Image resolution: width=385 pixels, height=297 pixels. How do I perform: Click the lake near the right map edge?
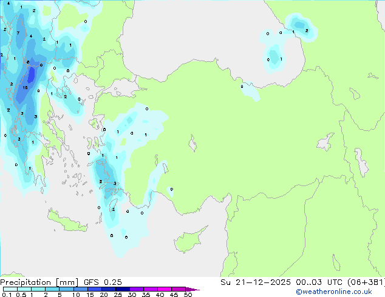pyautogui.click(x=361, y=162)
